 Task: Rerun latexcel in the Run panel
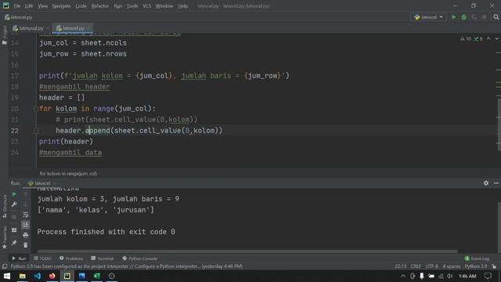[14, 194]
